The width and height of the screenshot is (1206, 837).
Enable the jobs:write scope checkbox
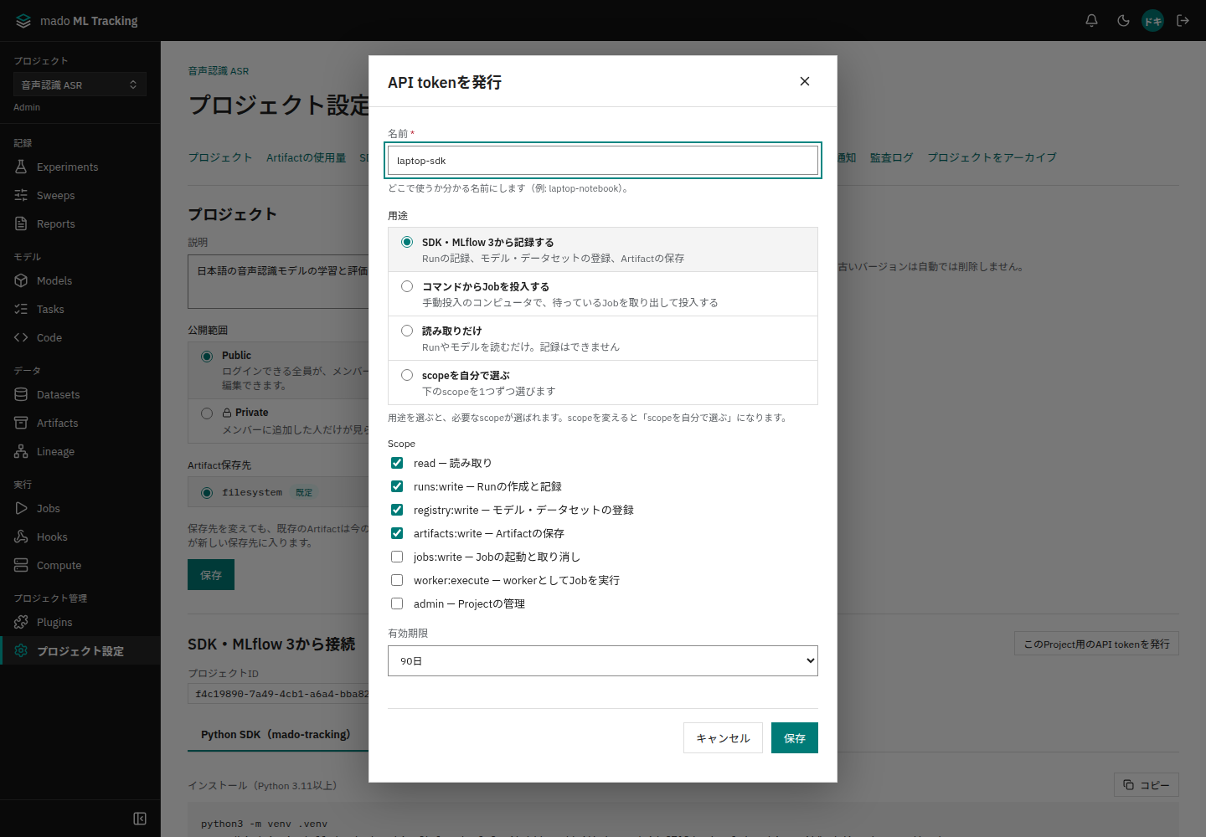(397, 557)
